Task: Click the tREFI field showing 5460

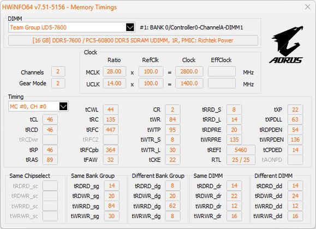Action: pos(241,150)
